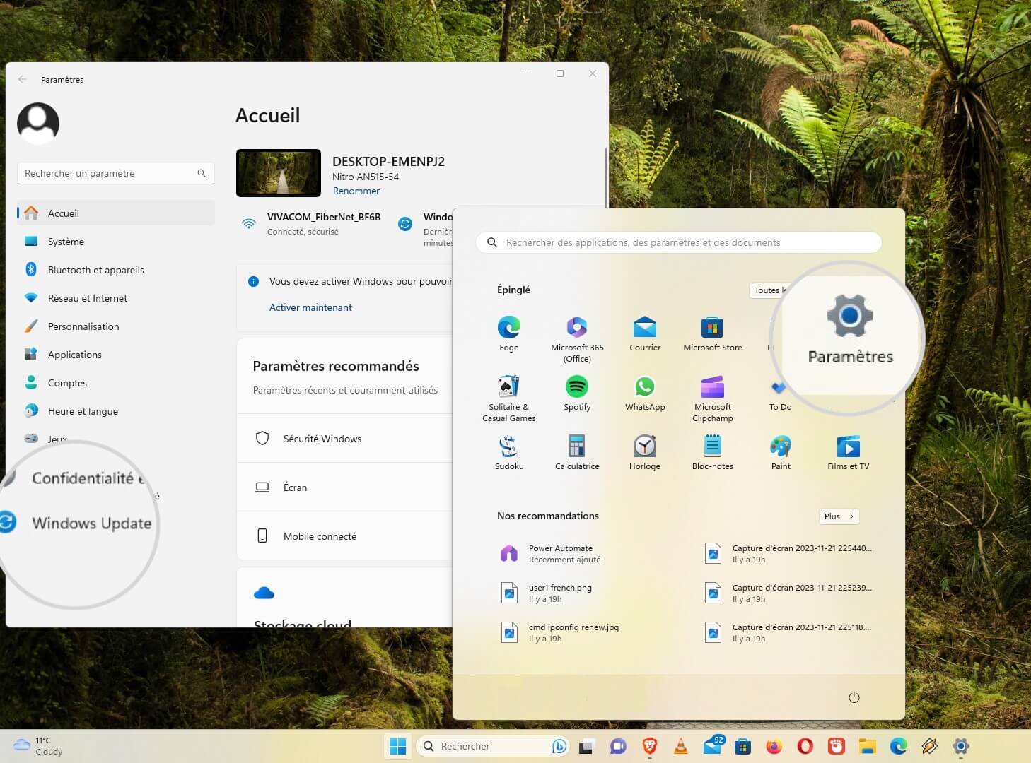Open Applications settings category
Image resolution: width=1031 pixels, height=763 pixels.
click(x=116, y=354)
